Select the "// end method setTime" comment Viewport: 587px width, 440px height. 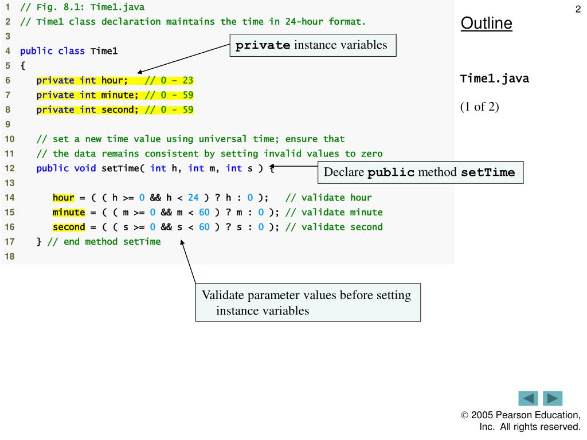point(104,242)
